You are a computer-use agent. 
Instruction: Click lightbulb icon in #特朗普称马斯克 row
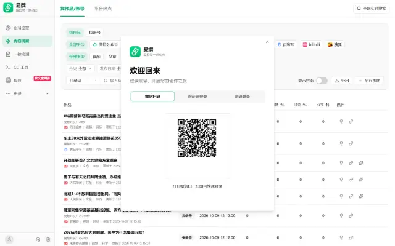tap(341, 122)
